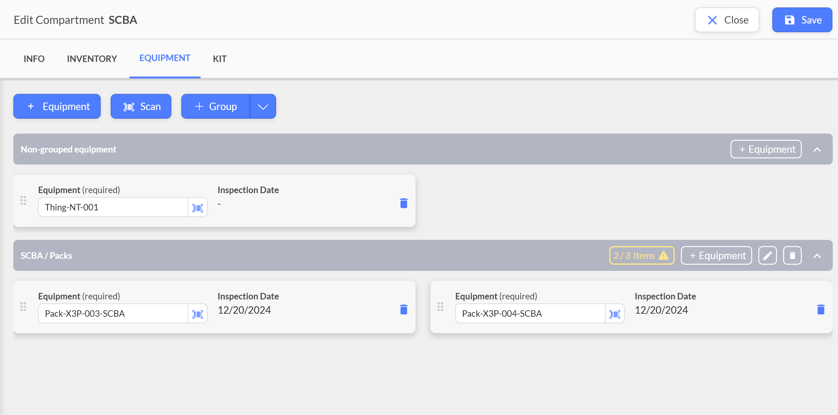Delete Pack-X3P-004-SCBA with trash icon
Image resolution: width=838 pixels, height=415 pixels.
(x=821, y=310)
